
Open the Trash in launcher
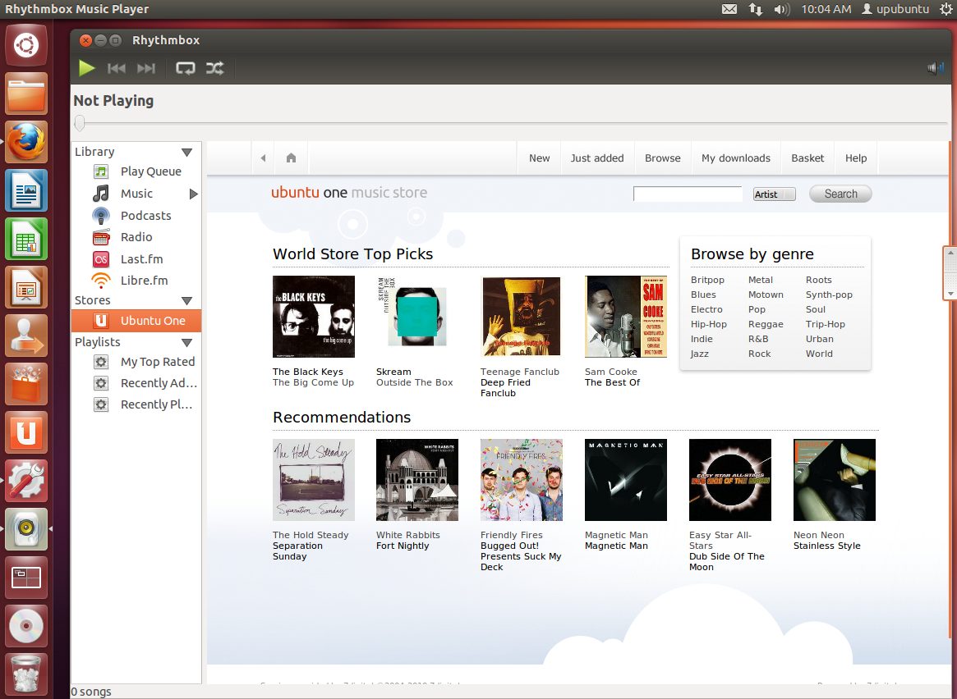[26, 674]
